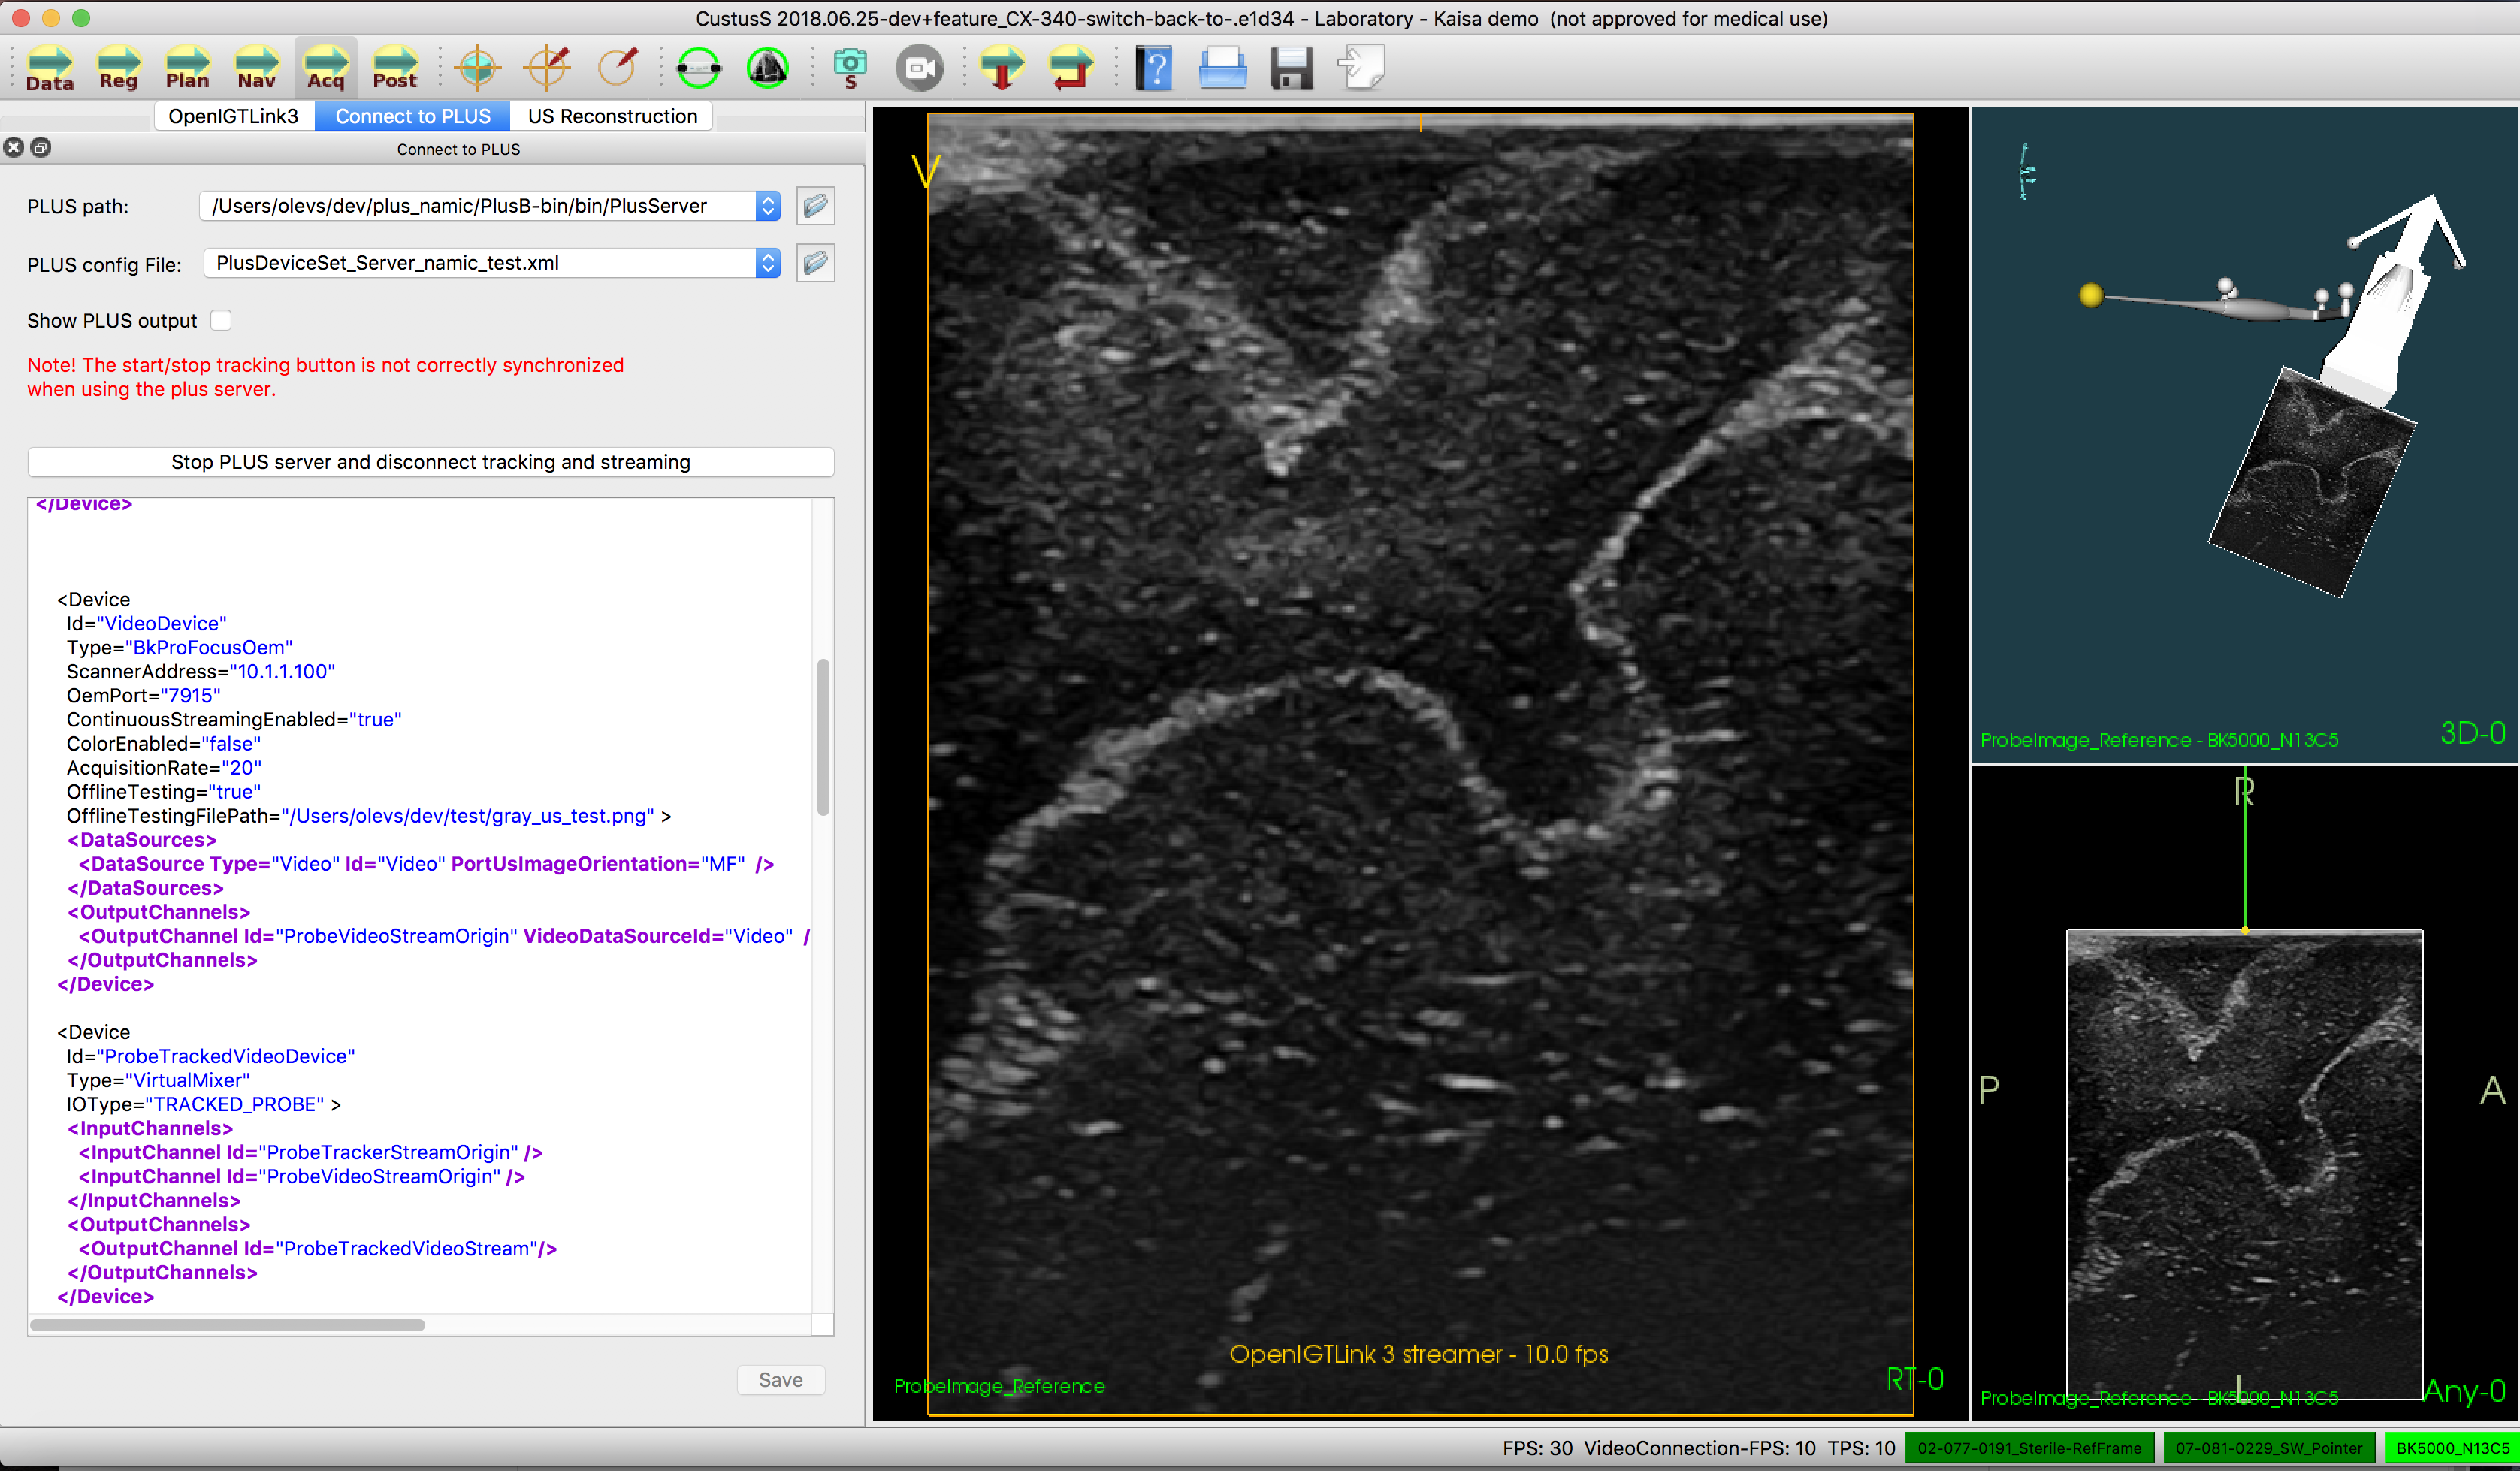Click the BK5000_N13C5 tool status indicator
The width and height of the screenshot is (2520, 1471).
click(x=2451, y=1448)
